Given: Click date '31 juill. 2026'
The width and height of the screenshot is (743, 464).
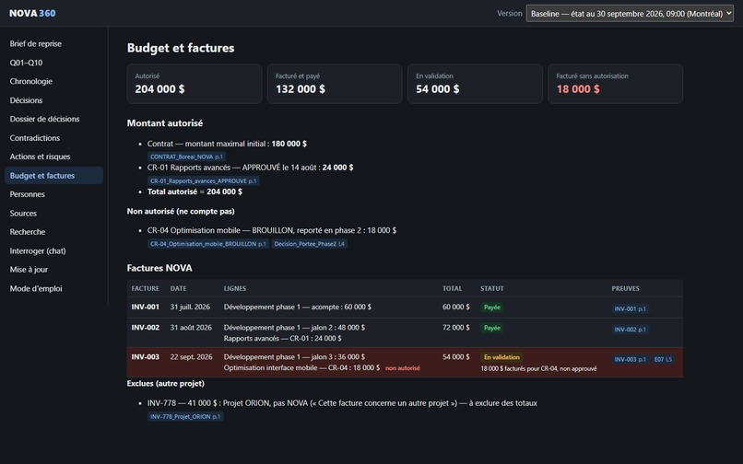Looking at the screenshot, I should [190, 307].
